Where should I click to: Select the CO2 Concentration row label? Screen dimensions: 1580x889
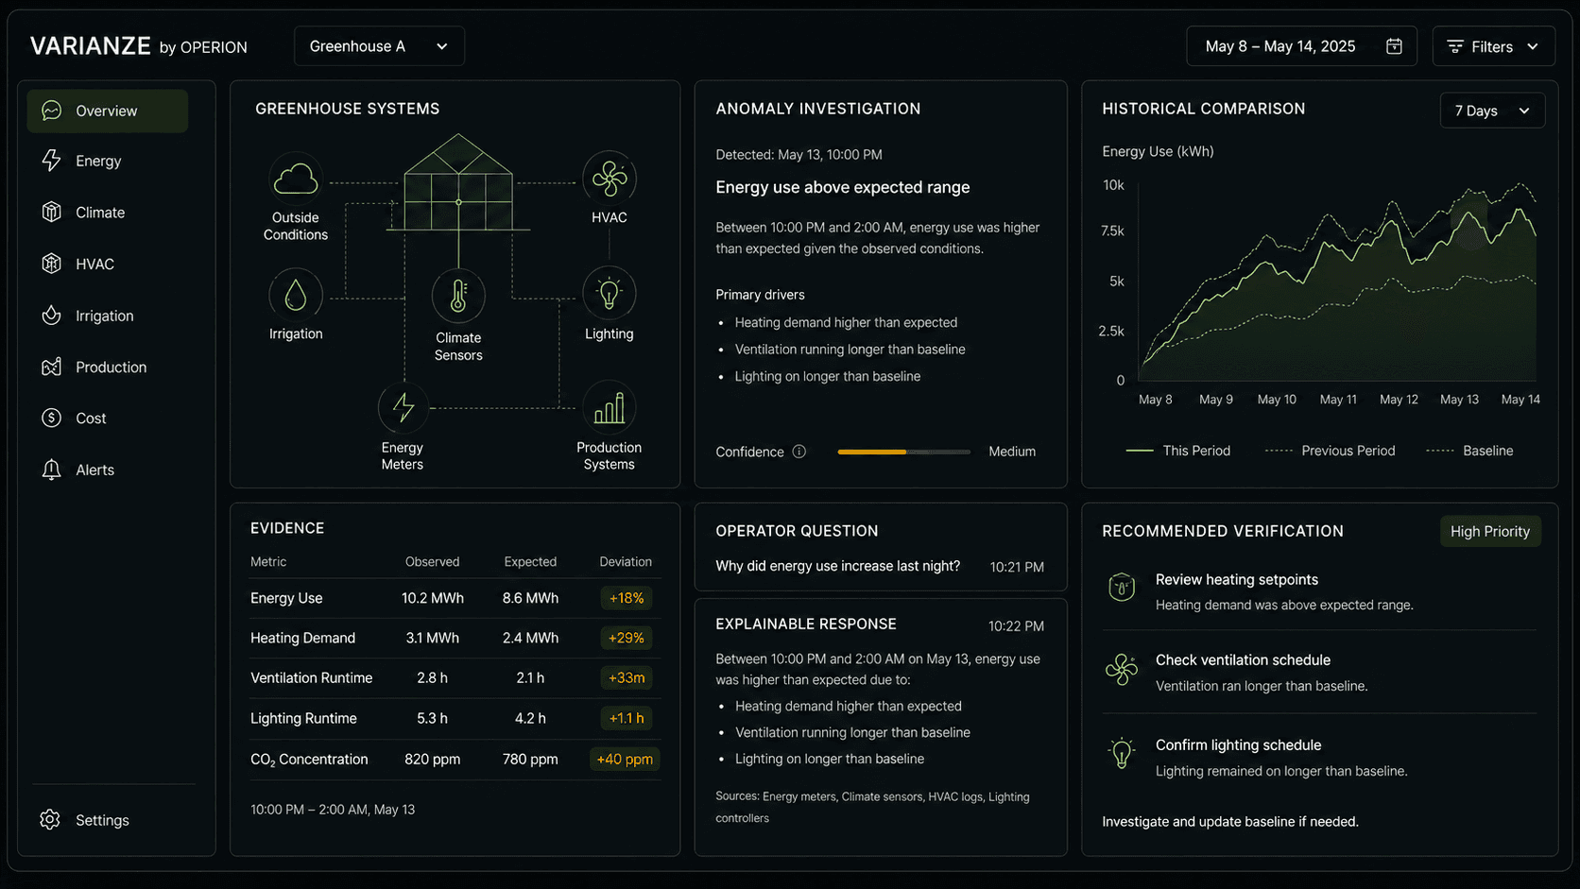point(309,759)
